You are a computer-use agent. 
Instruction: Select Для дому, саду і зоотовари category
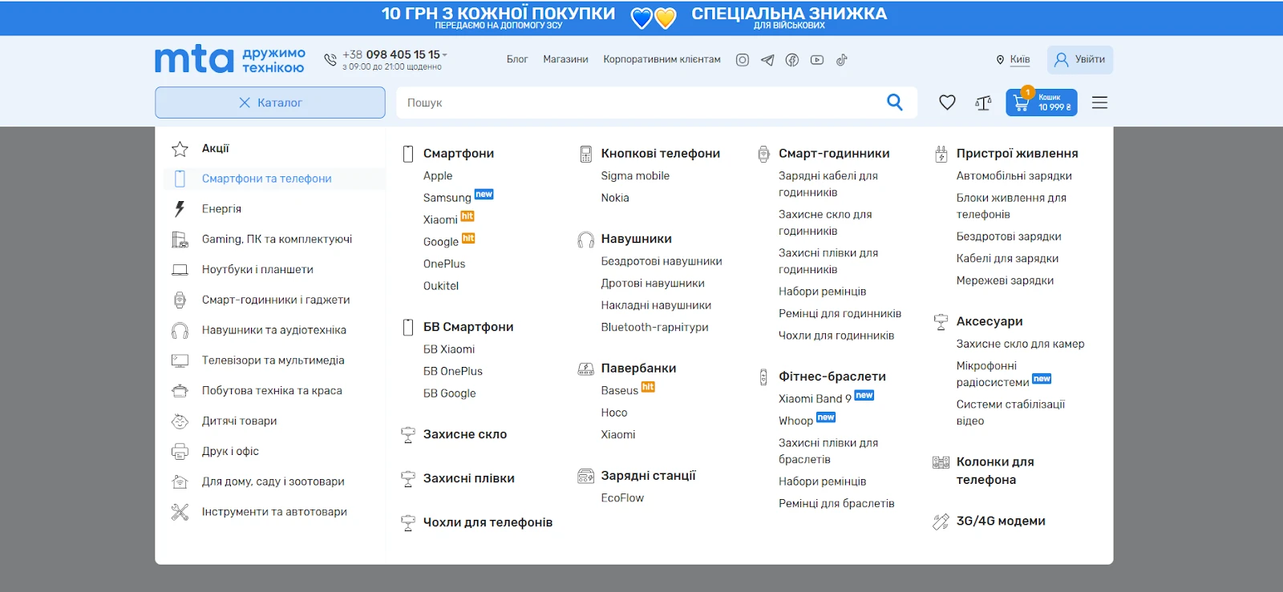point(274,481)
